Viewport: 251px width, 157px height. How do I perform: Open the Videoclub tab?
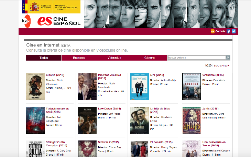[114, 58]
